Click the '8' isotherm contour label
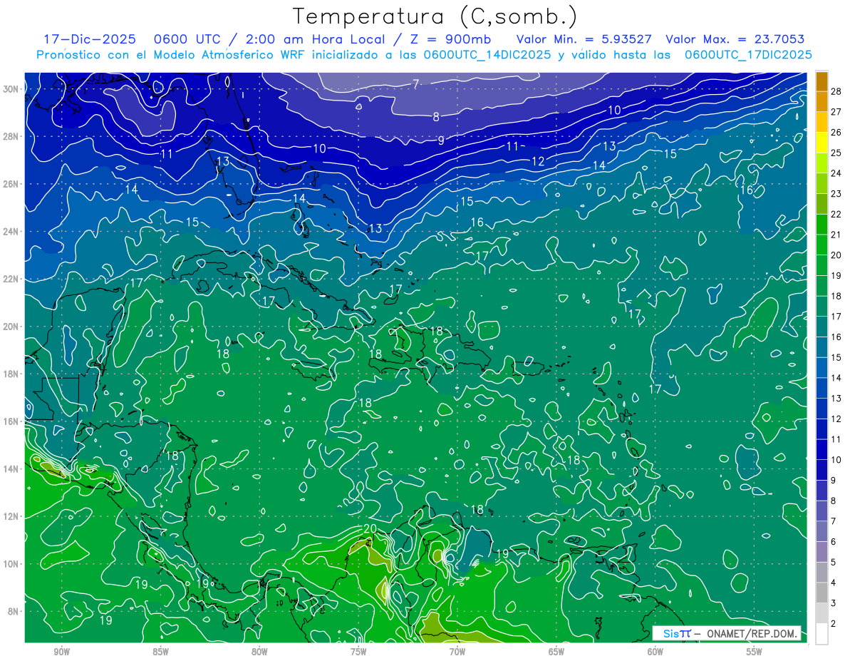Image resolution: width=855 pixels, height=661 pixels. (436, 116)
